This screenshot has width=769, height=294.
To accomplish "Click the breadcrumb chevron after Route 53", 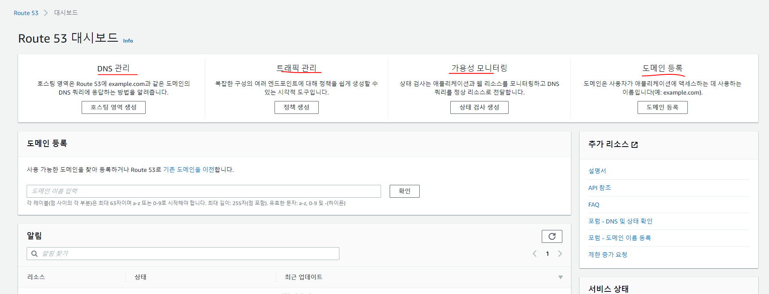I will [46, 13].
